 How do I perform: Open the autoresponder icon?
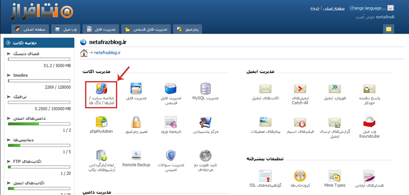(x=369, y=89)
